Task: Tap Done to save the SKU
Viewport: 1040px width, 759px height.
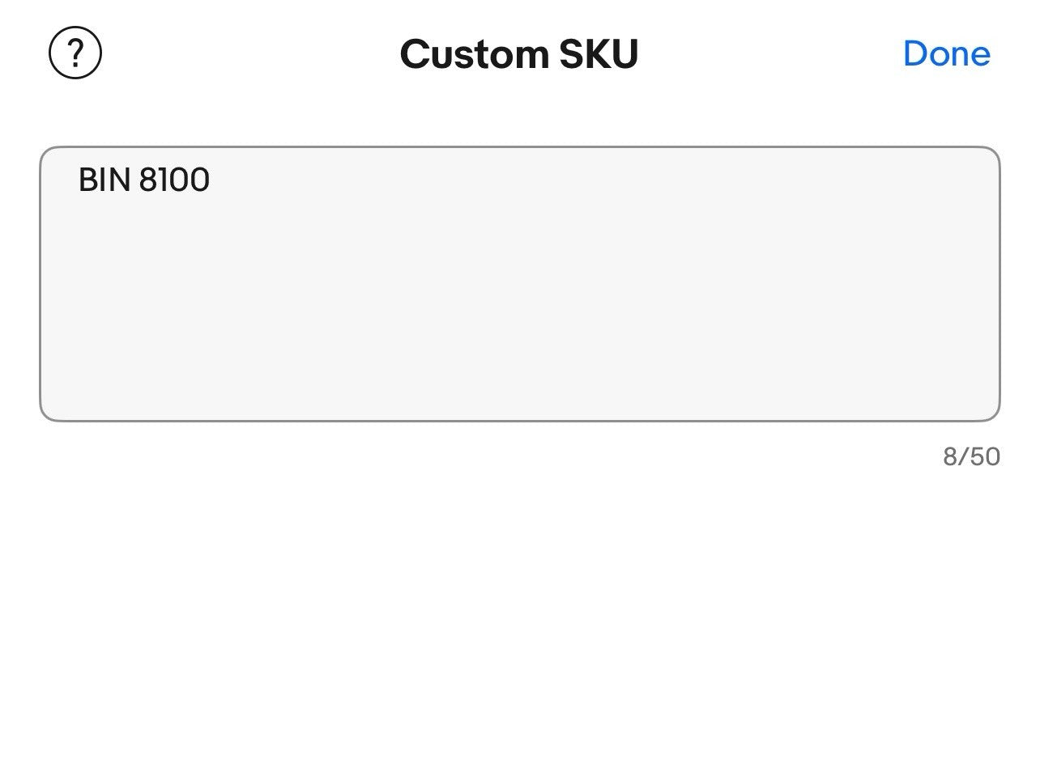Action: click(x=946, y=54)
